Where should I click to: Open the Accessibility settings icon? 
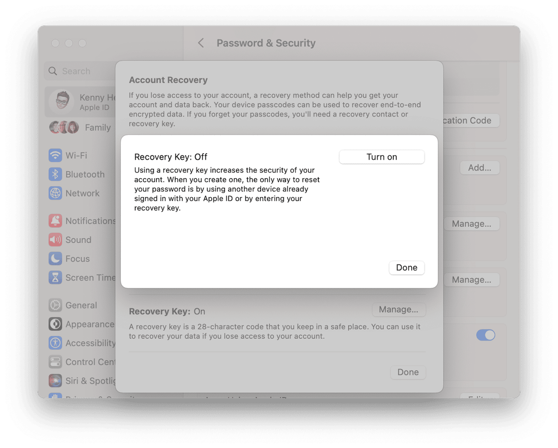[56, 343]
